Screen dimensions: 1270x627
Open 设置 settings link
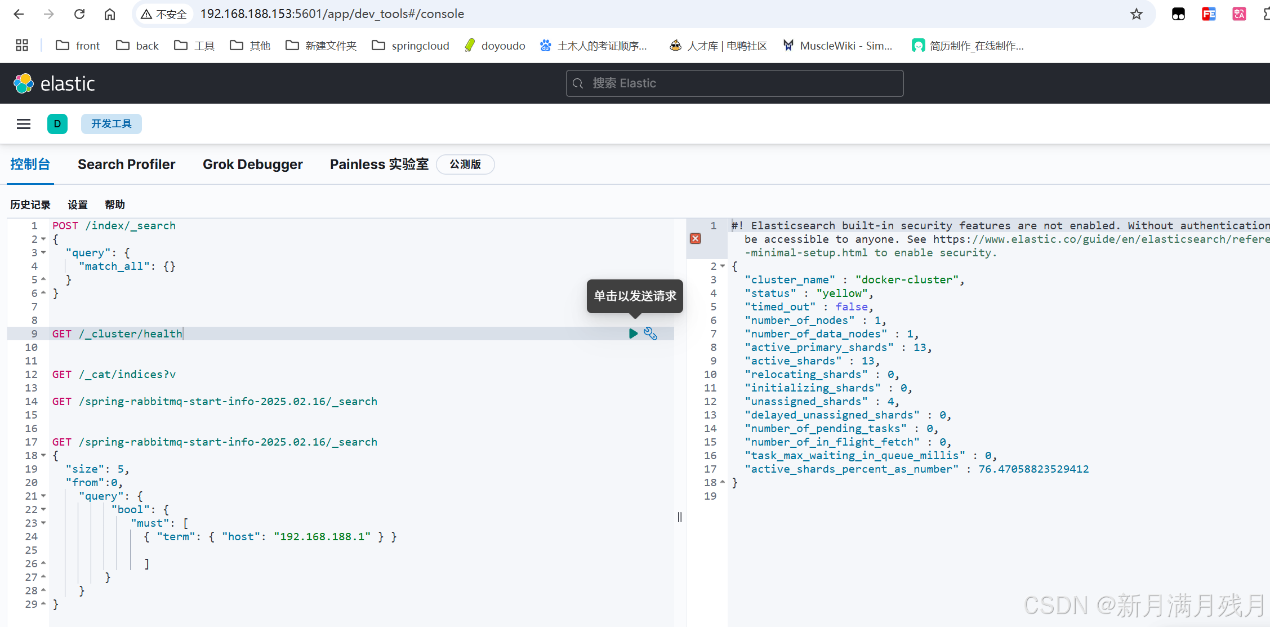pos(78,204)
